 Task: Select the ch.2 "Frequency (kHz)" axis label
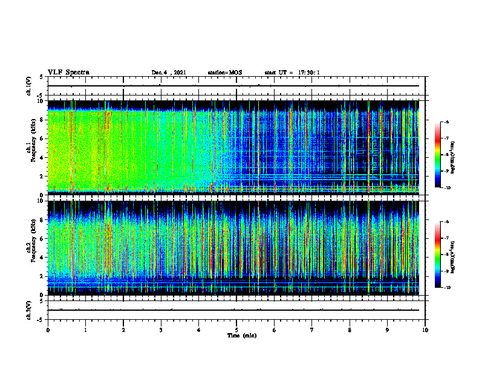[33, 241]
